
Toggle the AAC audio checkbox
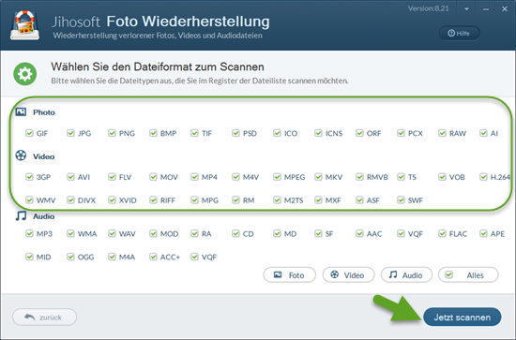pyautogui.click(x=359, y=233)
